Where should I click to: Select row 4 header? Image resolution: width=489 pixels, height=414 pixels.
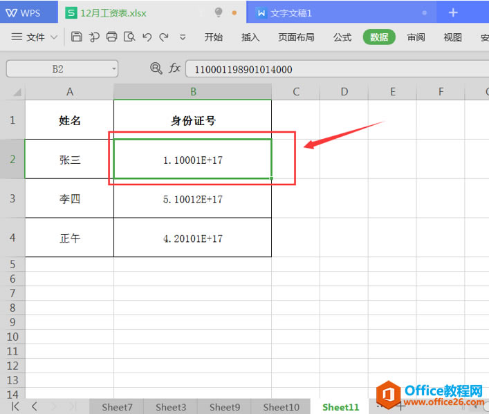click(x=12, y=238)
